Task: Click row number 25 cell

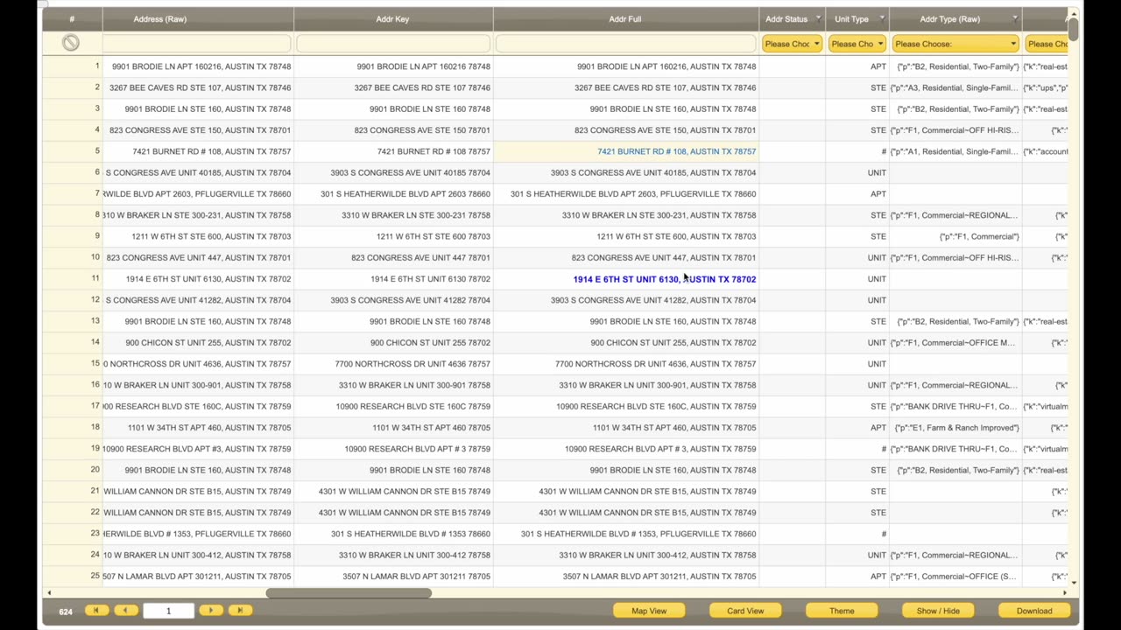Action: pos(72,577)
